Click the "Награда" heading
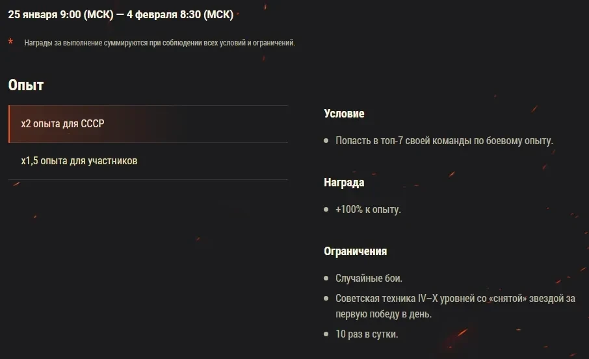The height and width of the screenshot is (359, 589). [x=344, y=182]
